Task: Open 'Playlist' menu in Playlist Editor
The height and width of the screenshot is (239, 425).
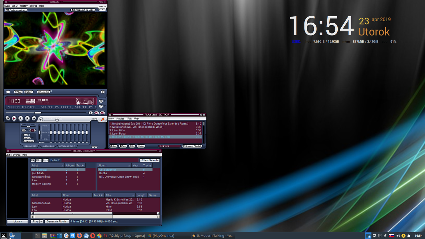Action: coord(120,119)
